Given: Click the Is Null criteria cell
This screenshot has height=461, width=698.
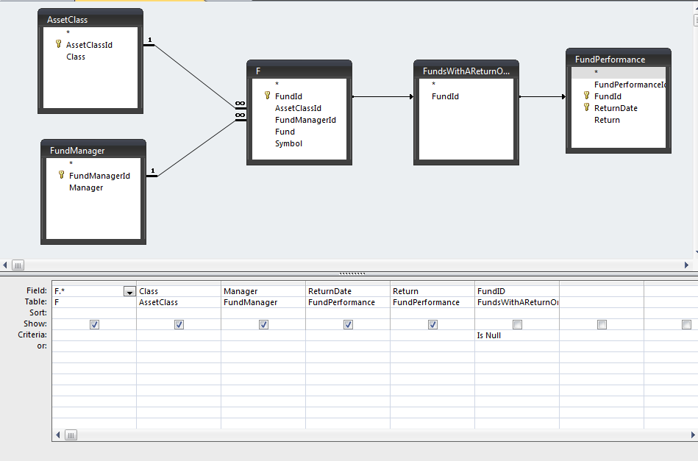Looking at the screenshot, I should [517, 335].
